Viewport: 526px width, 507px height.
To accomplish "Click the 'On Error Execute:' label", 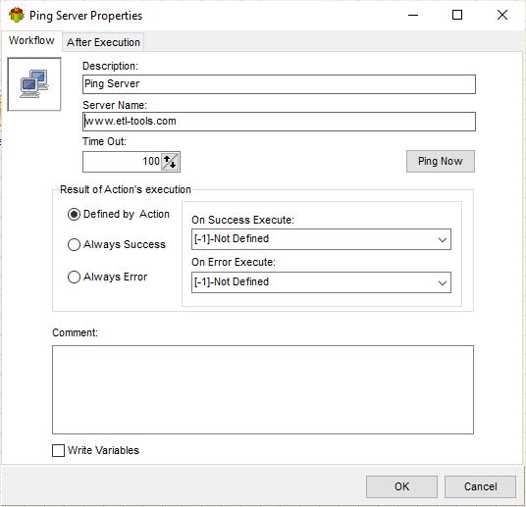I will coord(234,262).
